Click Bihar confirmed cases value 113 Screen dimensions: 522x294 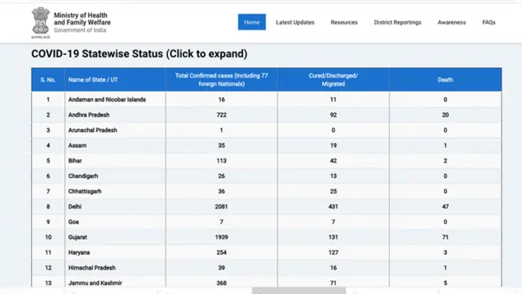coord(221,161)
